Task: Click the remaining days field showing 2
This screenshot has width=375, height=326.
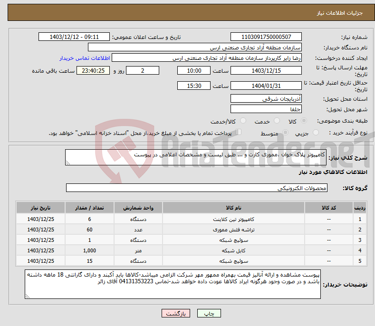Action: point(143,70)
